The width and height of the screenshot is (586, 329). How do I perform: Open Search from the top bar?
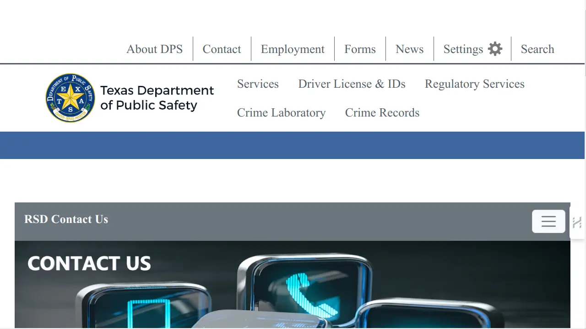click(x=537, y=49)
